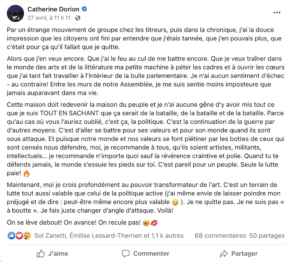Image resolution: width=291 pixels, height=262 pixels.
Task: Click the Partager arrow icon
Action: (x=224, y=253)
